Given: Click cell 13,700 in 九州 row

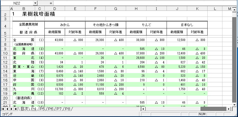Looking at the screenshot, I should click(x=55, y=89).
